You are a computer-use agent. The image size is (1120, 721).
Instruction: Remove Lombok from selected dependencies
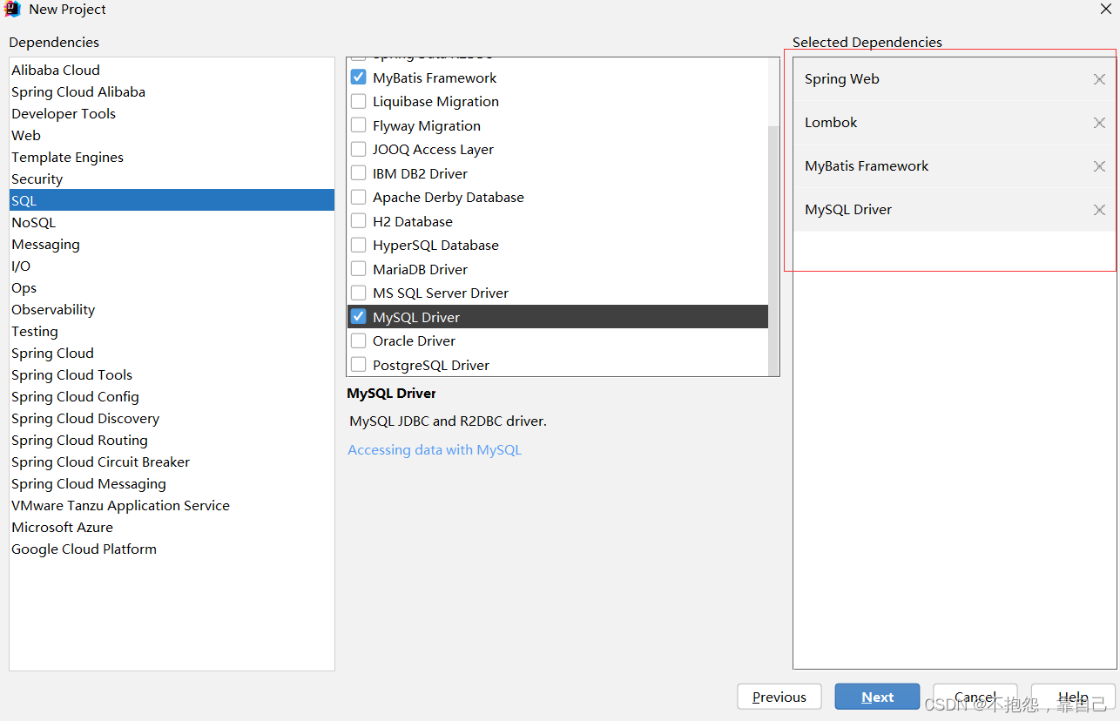(1098, 122)
